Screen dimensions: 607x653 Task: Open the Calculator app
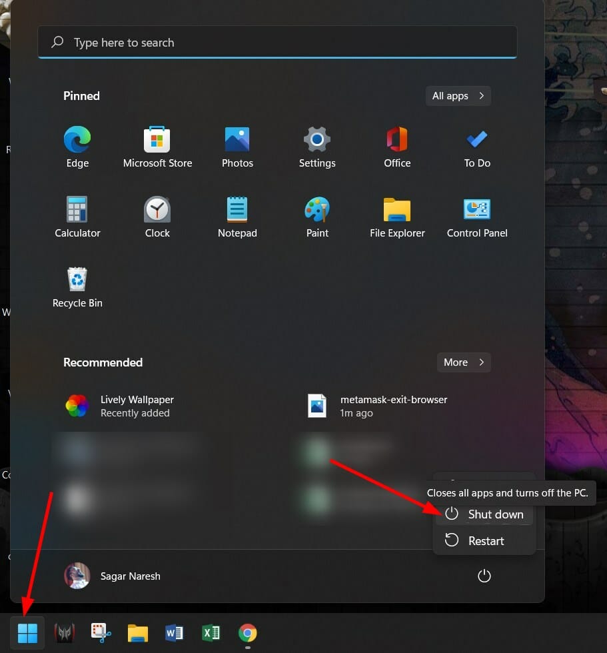77,217
